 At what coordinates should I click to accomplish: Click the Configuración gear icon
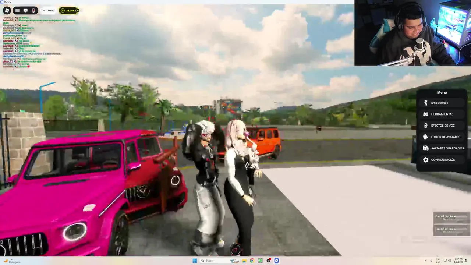point(426,160)
